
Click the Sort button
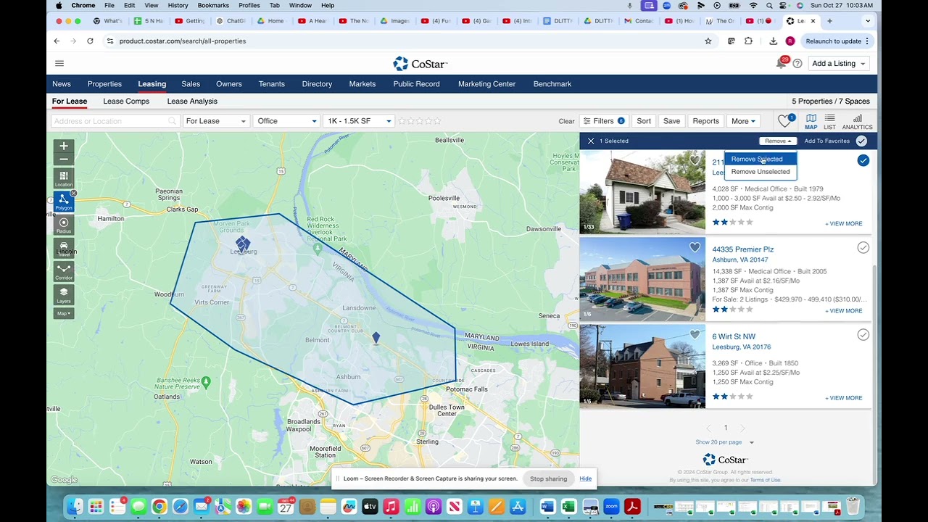pos(644,121)
